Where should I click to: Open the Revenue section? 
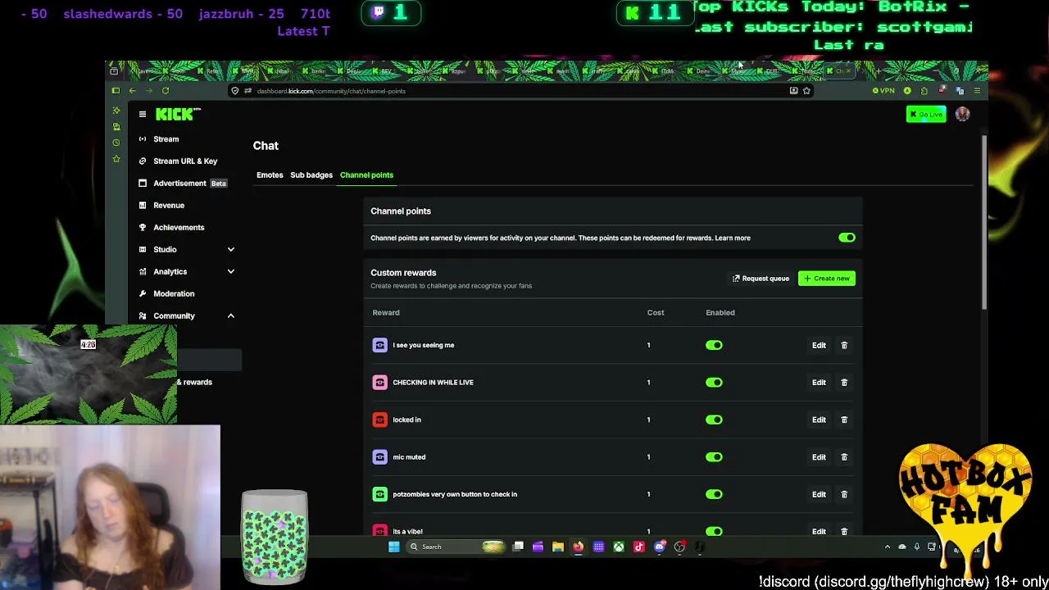(169, 206)
